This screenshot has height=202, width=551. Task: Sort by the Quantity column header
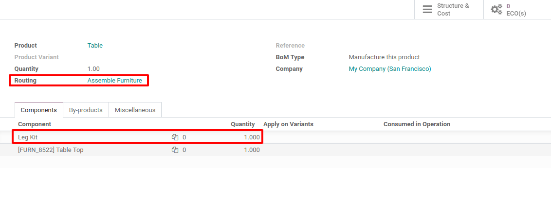pos(242,124)
